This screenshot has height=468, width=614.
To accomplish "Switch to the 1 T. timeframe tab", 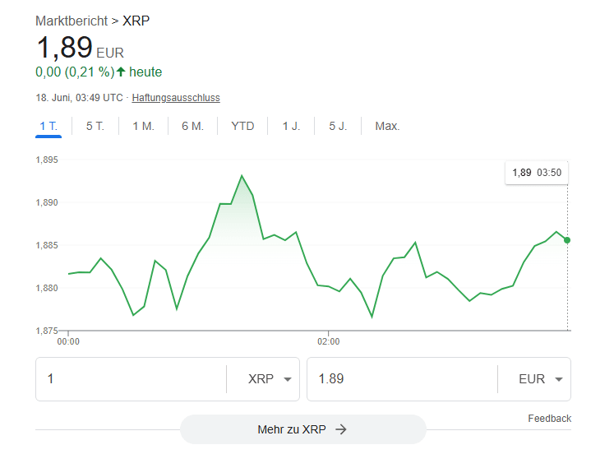I will pyautogui.click(x=48, y=126).
